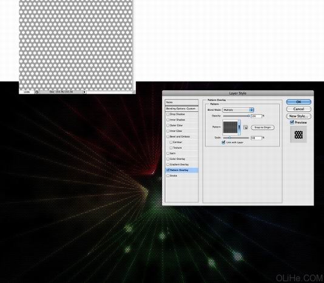Image resolution: width=324 pixels, height=283 pixels.
Task: Open the document info arrow menu in status bar
Action: 84,92
